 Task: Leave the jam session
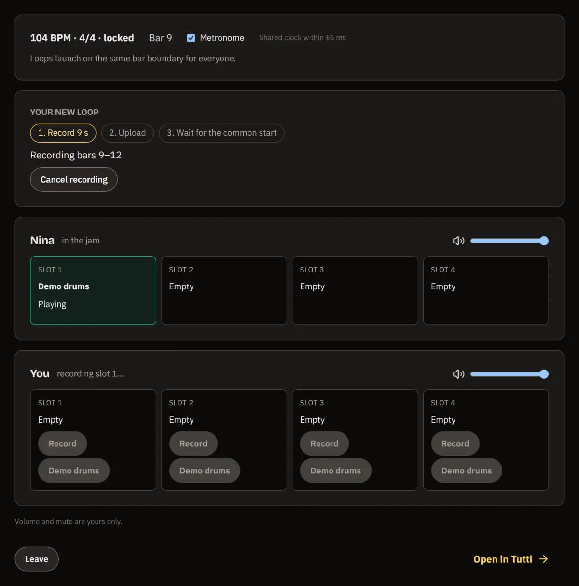[37, 559]
